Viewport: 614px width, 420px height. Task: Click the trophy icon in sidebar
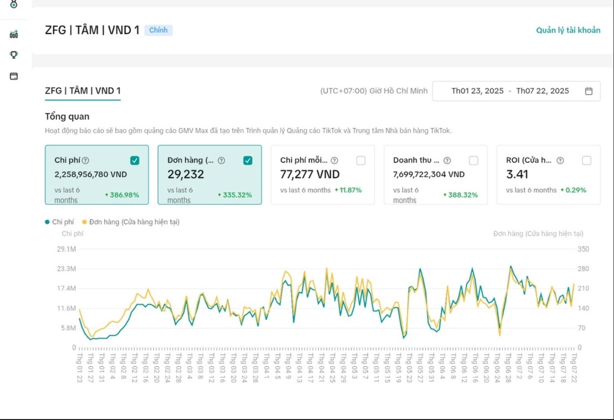coord(14,55)
